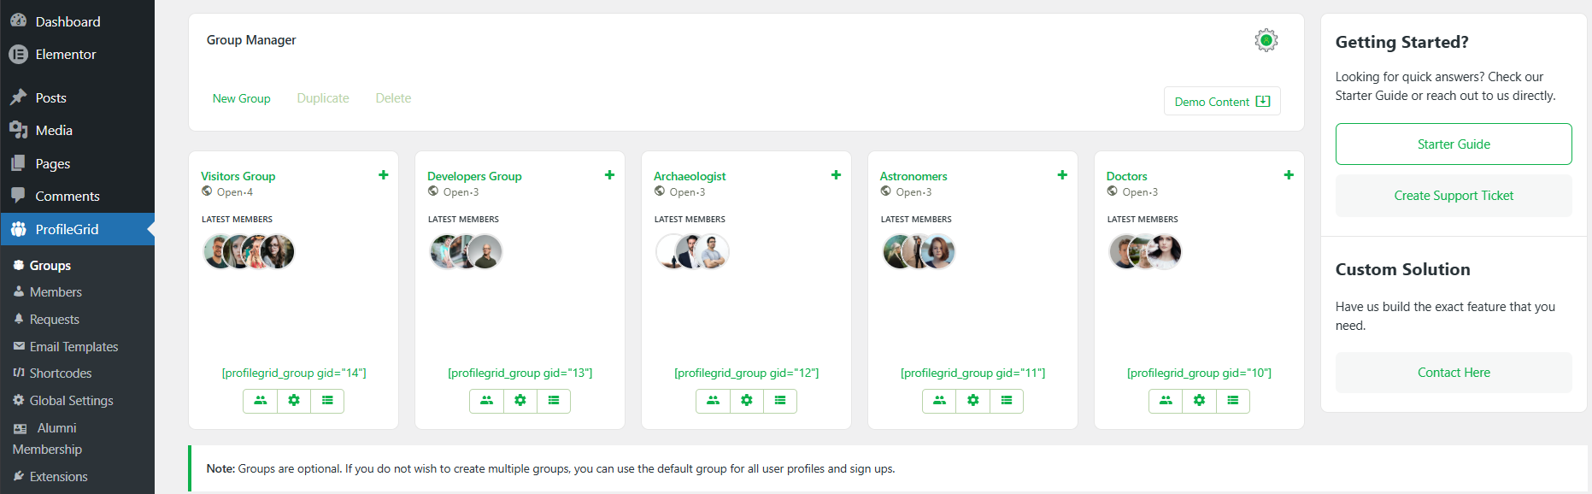The image size is (1592, 494).
Task: Open fields list icon for Archaeologist group
Action: pyautogui.click(x=780, y=401)
